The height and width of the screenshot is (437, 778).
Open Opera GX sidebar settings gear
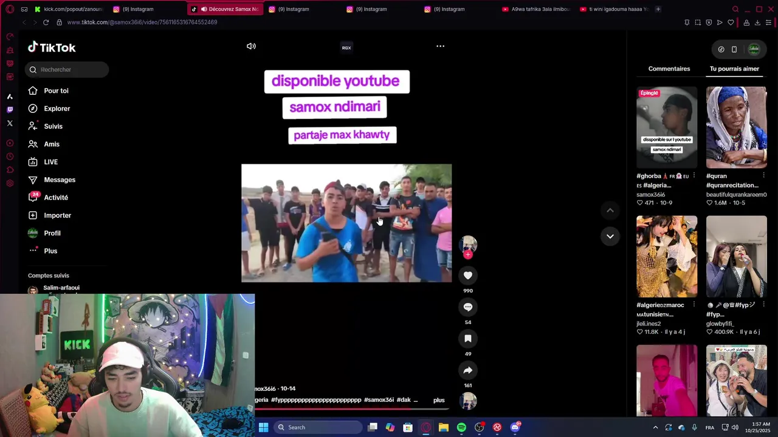click(x=10, y=183)
